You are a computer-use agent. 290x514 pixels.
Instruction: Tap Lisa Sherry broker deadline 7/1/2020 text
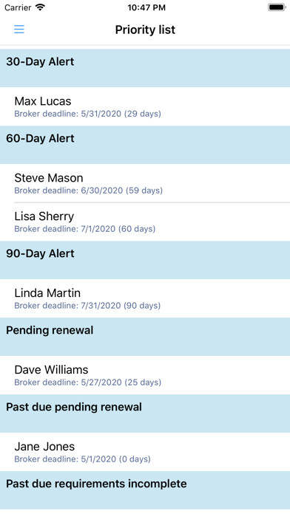[x=85, y=229]
